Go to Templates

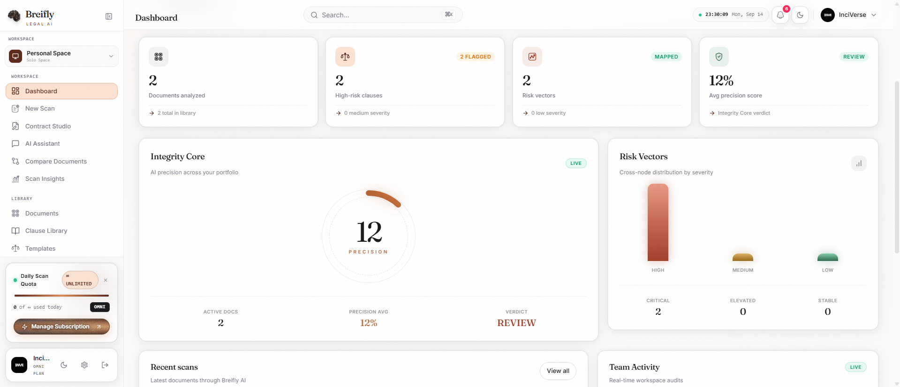61,249
